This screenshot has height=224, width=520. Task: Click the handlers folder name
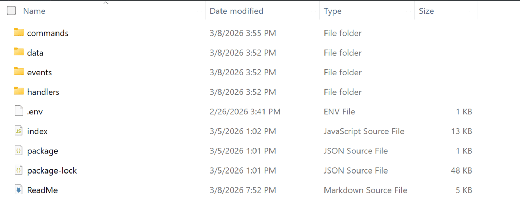point(43,92)
